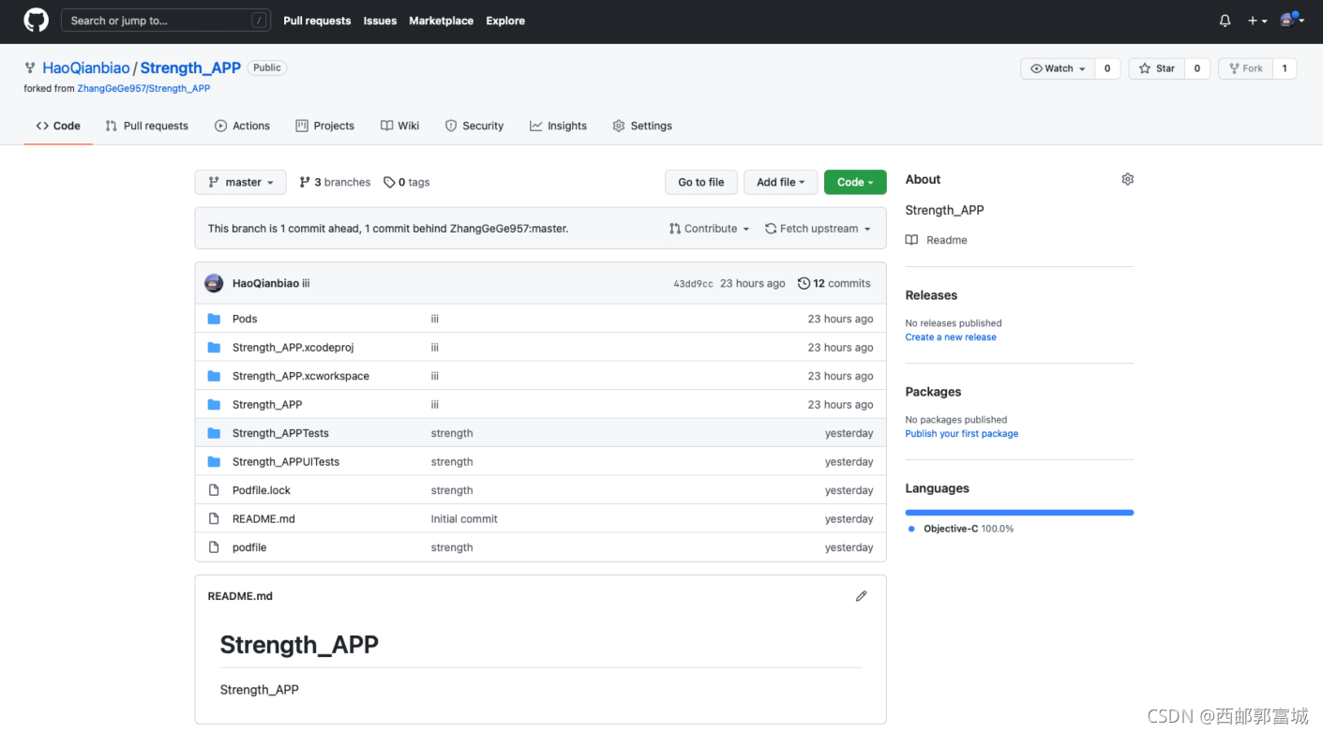This screenshot has height=733, width=1323.
Task: View the 3 branches link
Action: [335, 182]
